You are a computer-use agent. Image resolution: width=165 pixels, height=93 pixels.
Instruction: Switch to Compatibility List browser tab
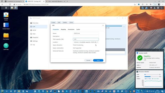pyautogui.click(x=14, y=1)
